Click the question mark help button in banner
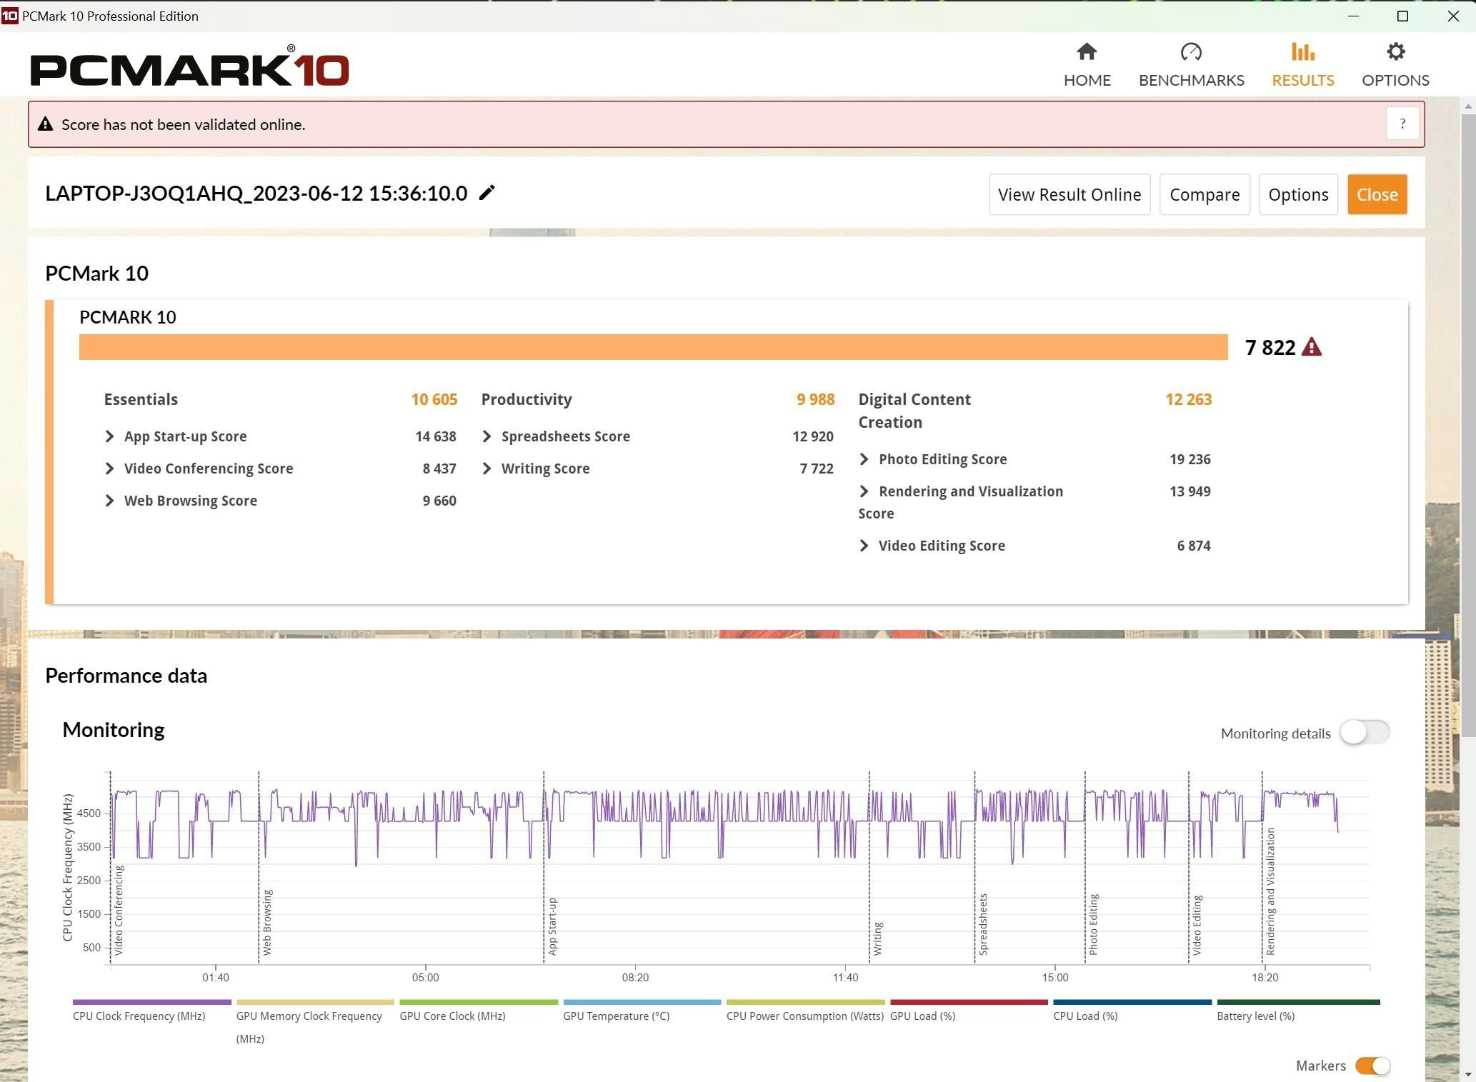 click(x=1402, y=124)
